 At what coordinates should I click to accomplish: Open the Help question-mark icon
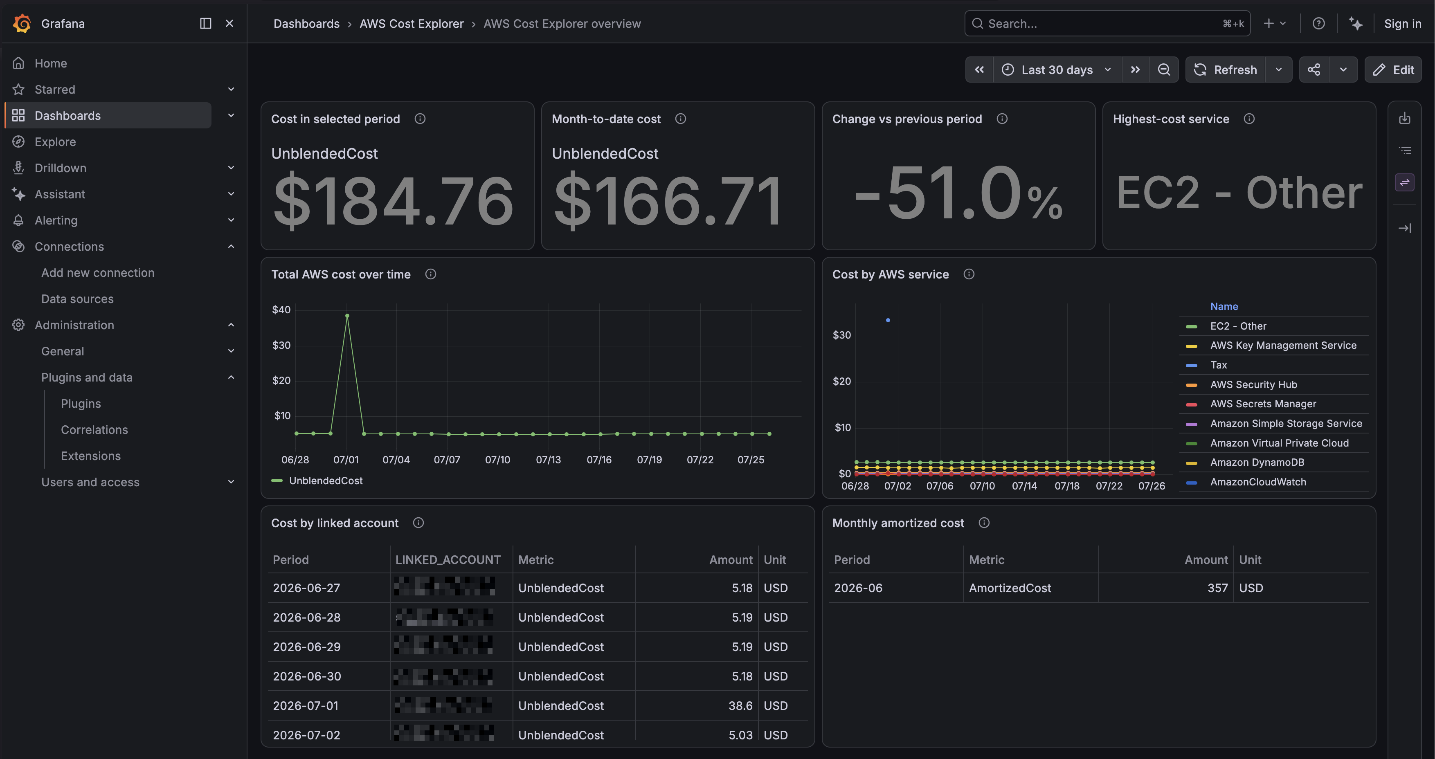pos(1318,23)
